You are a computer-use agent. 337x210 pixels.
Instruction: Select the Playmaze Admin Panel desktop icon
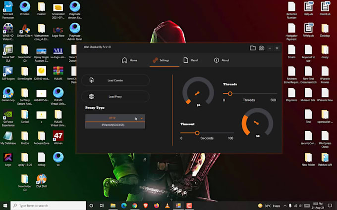pos(75,32)
